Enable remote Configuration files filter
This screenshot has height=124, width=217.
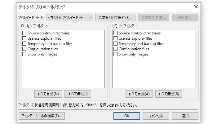pyautogui.click(x=116, y=49)
